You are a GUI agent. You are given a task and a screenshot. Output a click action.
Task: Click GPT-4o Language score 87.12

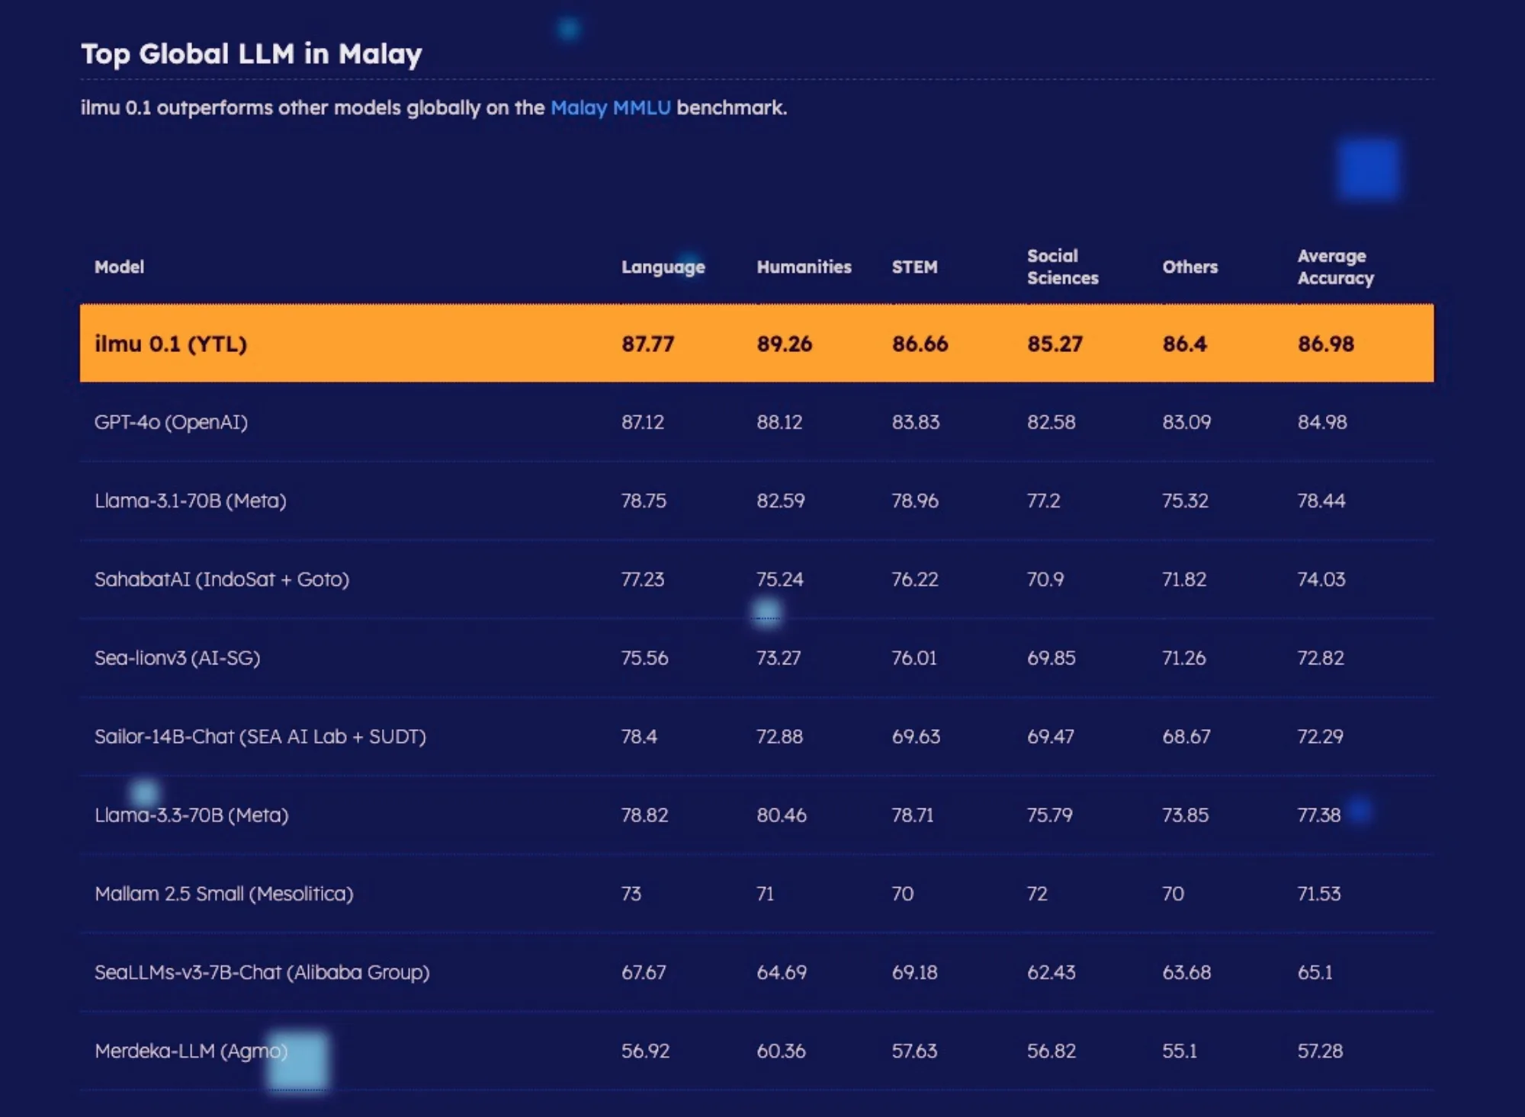coord(643,422)
